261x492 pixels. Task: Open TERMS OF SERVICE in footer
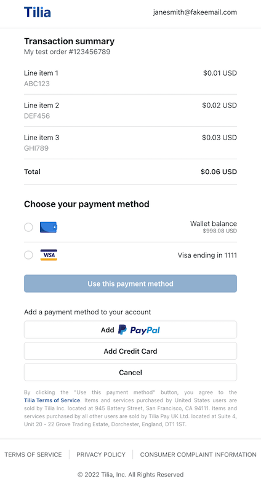click(x=33, y=454)
